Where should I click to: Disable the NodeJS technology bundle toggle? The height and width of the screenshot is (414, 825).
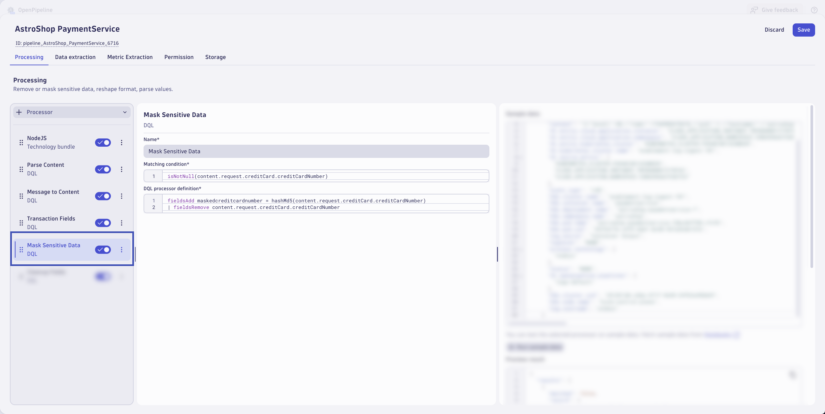coord(103,142)
